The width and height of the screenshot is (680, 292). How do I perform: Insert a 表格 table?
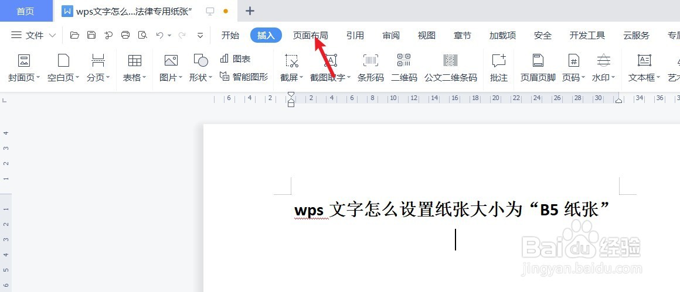coord(135,60)
